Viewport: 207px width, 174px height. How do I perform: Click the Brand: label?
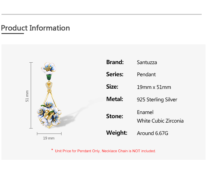click(x=115, y=62)
